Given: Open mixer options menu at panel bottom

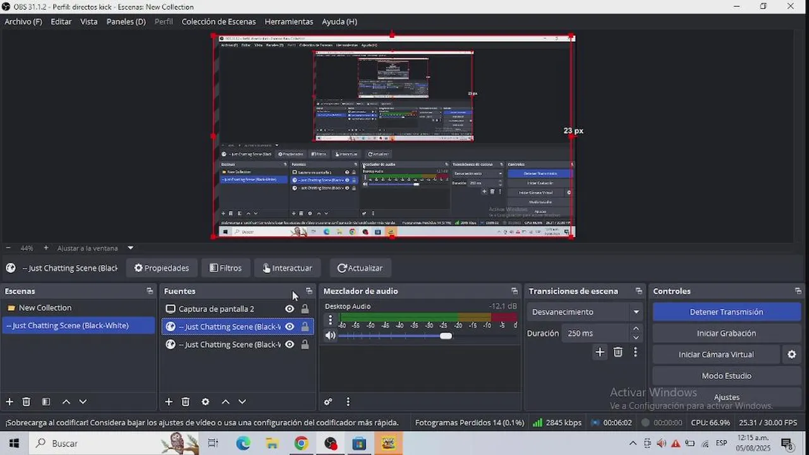Looking at the screenshot, I should tap(348, 401).
